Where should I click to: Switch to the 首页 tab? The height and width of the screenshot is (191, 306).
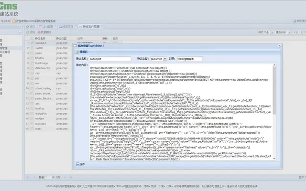31,27
